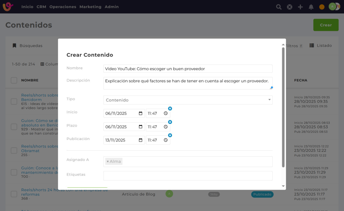Screen dimensions: 344x211
Task: Toggle the select-all checkbox beside NOMBRE
Action: 14,80
